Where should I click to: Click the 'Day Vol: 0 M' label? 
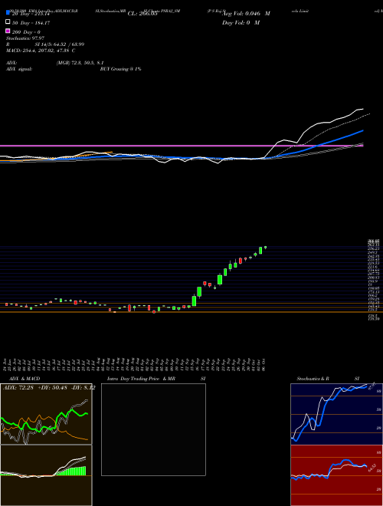click(x=241, y=23)
